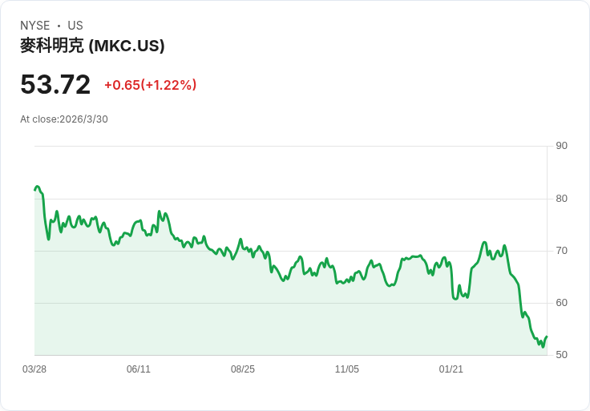This screenshot has width=590, height=411.
Task: Click the 90 value on price axis
Action: point(562,146)
